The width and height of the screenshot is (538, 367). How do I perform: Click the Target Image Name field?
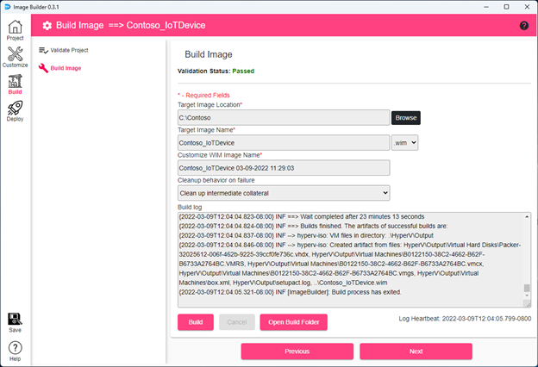click(x=284, y=143)
